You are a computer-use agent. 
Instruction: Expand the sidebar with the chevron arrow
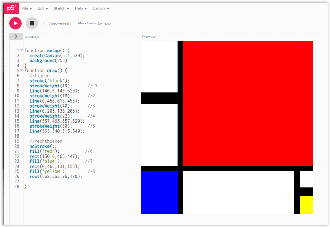[x=16, y=37]
